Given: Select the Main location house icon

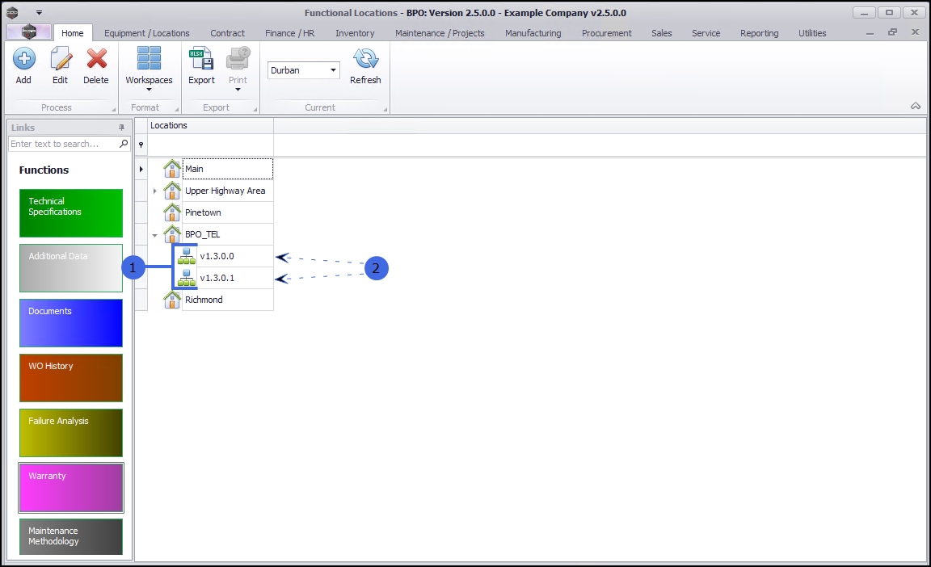Looking at the screenshot, I should pyautogui.click(x=171, y=169).
